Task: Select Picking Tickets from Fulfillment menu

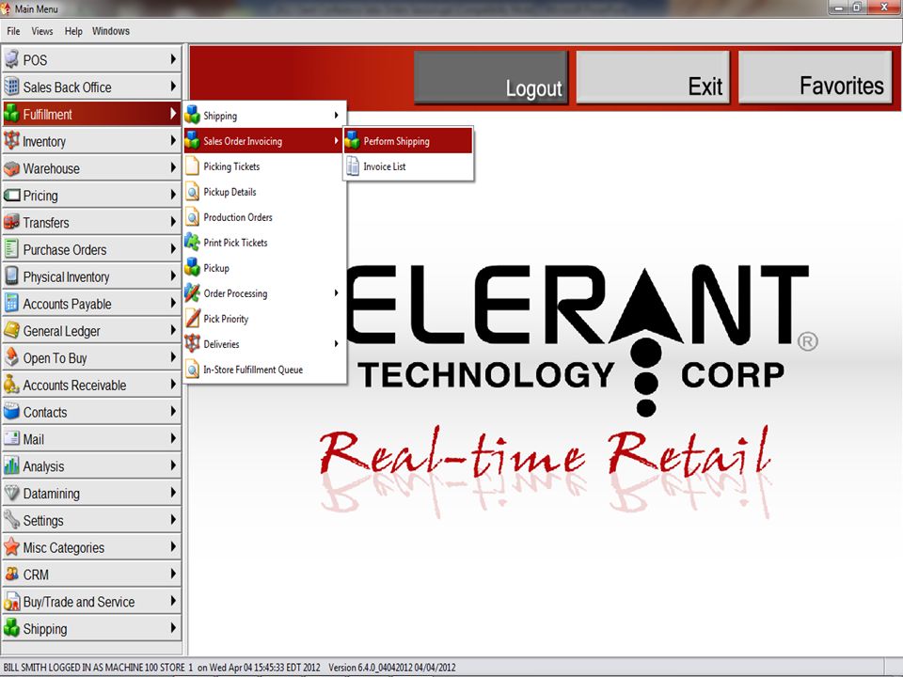Action: pyautogui.click(x=265, y=166)
